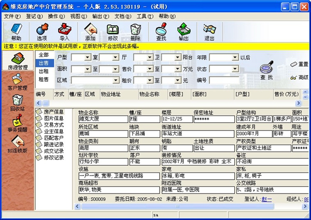
Task: Click the 添加 add record icon
Action: click(x=90, y=32)
